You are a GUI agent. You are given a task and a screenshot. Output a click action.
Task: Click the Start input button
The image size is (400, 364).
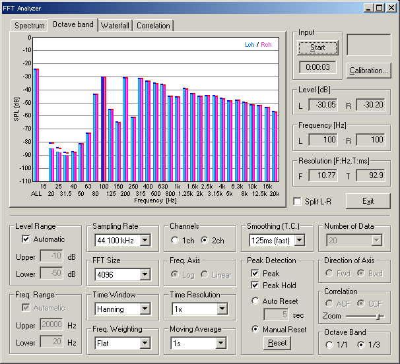[317, 47]
